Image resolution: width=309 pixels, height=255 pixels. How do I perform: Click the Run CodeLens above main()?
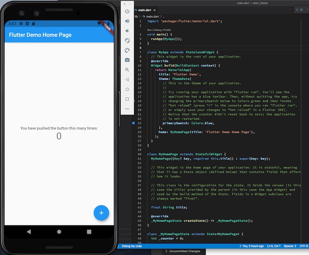[x=149, y=30]
